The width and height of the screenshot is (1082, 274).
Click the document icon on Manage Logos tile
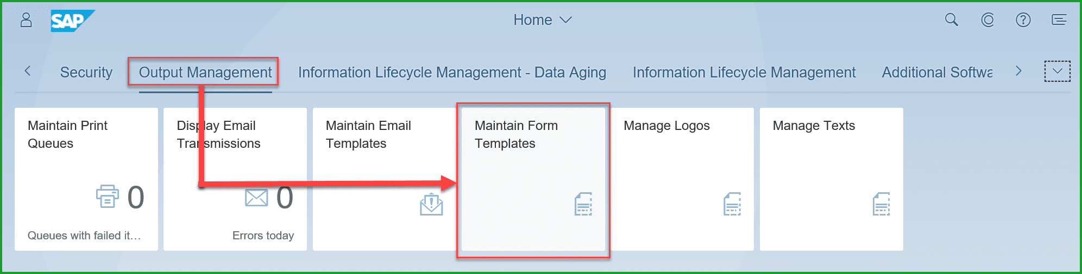click(x=732, y=204)
